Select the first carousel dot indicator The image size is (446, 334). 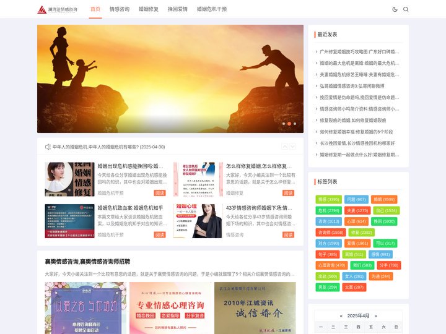tap(284, 124)
